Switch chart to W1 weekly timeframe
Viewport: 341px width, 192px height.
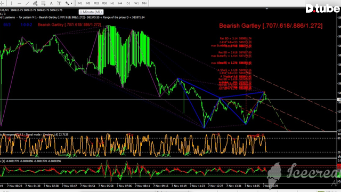[136, 3]
